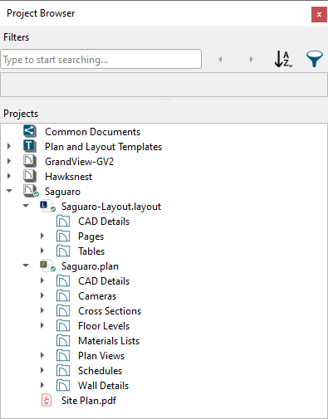Expand the plan's CAD Details folder

tap(42, 280)
